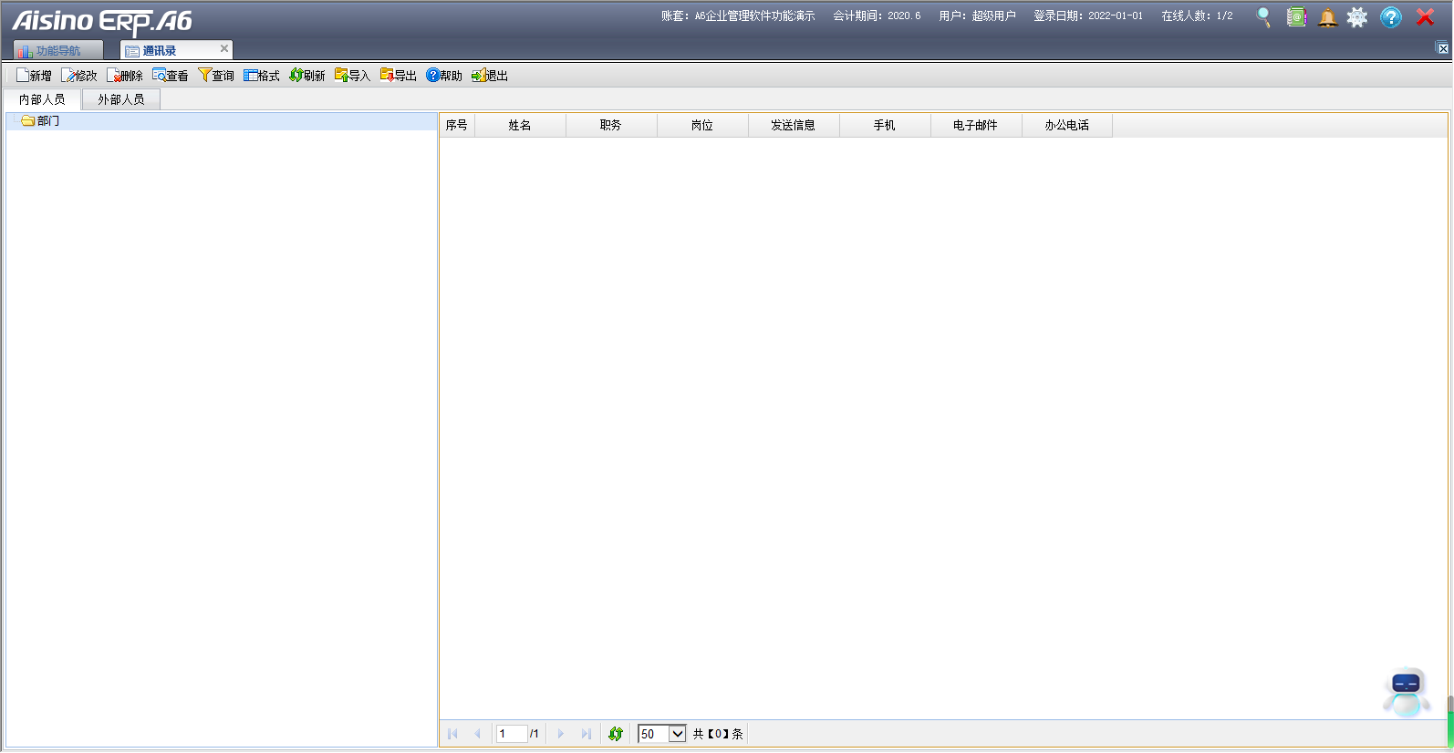Click the page number input field
1454x753 pixels.
(x=511, y=734)
